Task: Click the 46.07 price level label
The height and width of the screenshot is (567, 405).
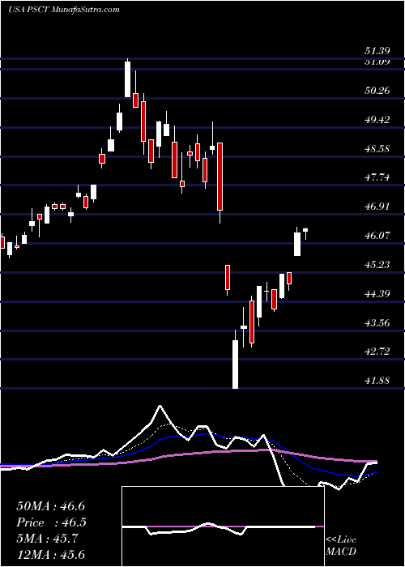Action: click(377, 236)
